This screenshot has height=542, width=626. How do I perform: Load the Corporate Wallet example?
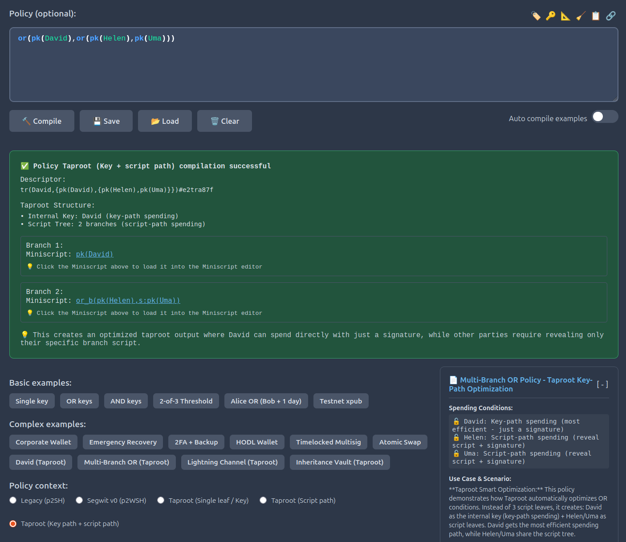pos(43,442)
